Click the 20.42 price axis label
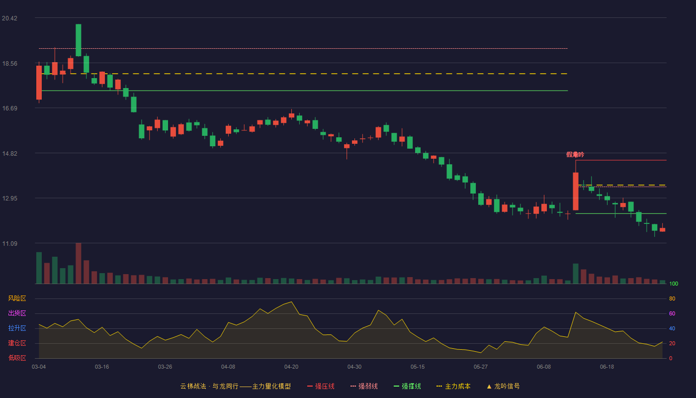Viewport: 696px width, 398px height. (9, 18)
